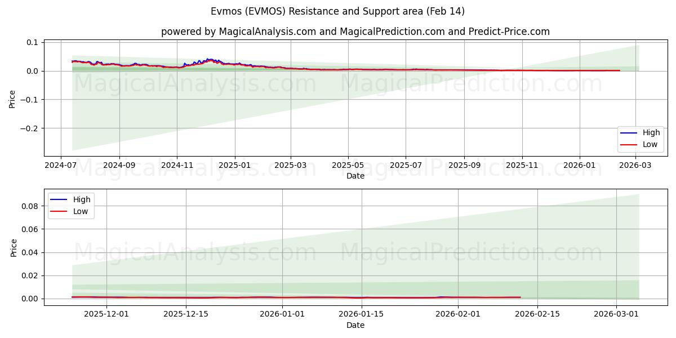676x338 pixels.
Task: Click 'High' in the top chart legend
Action: click(x=651, y=133)
